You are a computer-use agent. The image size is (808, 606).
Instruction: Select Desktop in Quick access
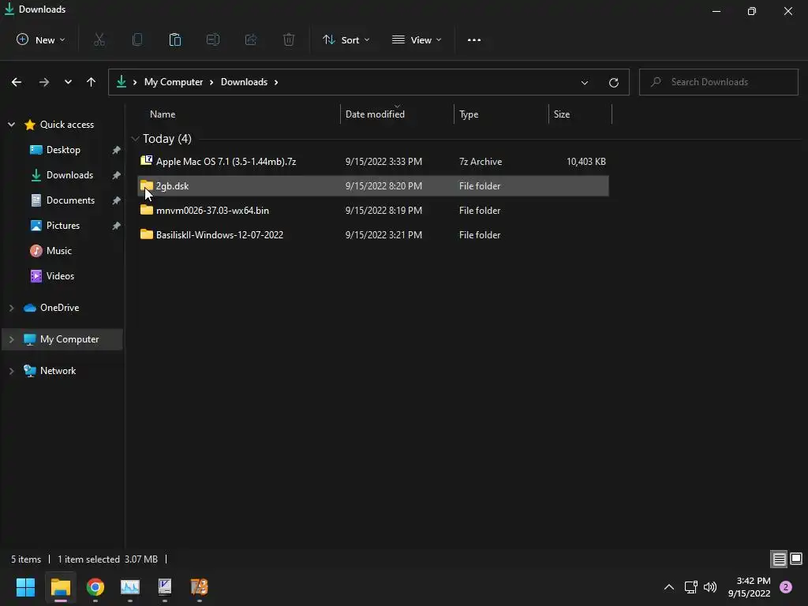(x=63, y=149)
